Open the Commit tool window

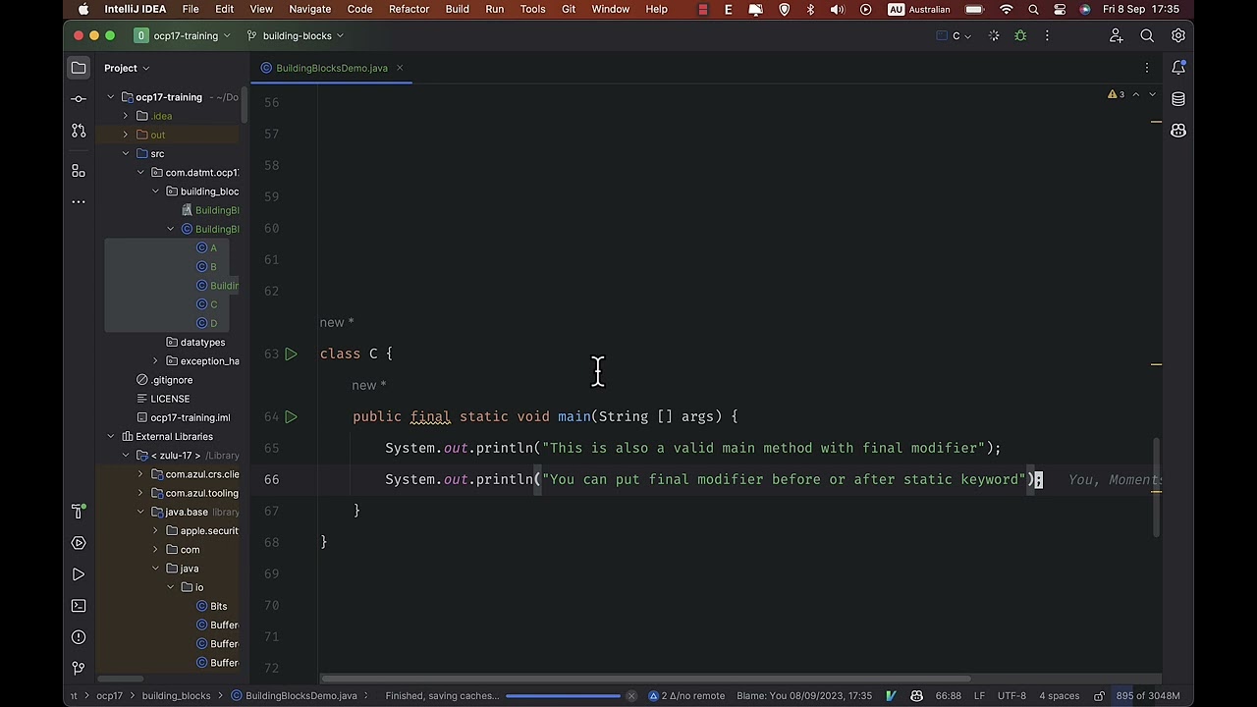pyautogui.click(x=79, y=99)
